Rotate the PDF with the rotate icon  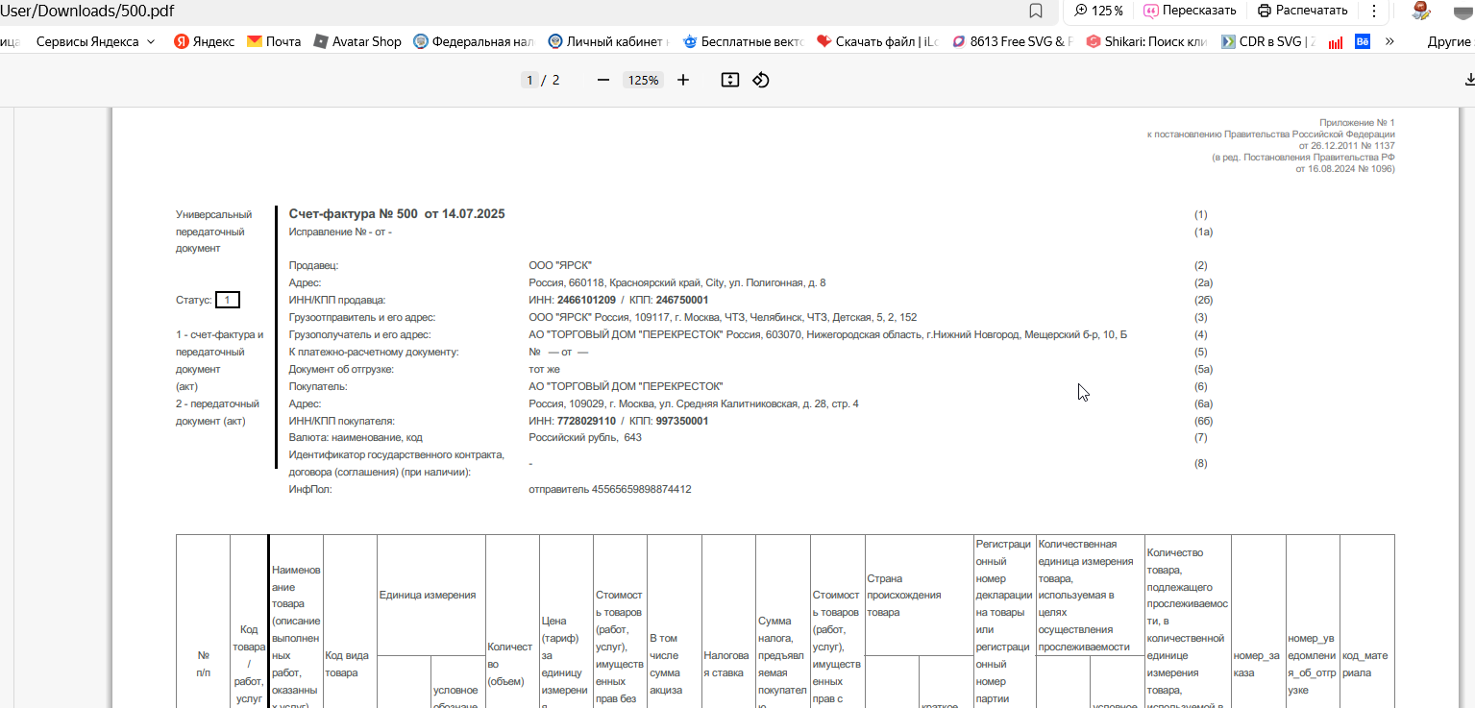pyautogui.click(x=761, y=81)
